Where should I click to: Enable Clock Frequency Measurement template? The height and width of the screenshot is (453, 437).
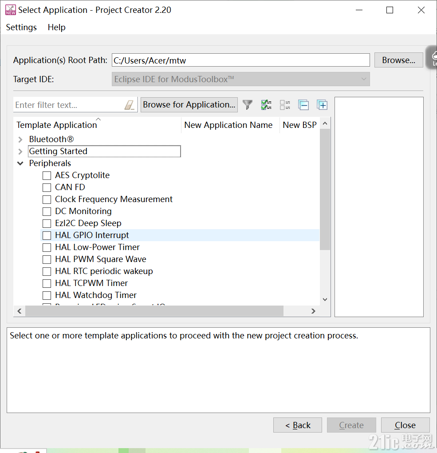click(x=47, y=200)
